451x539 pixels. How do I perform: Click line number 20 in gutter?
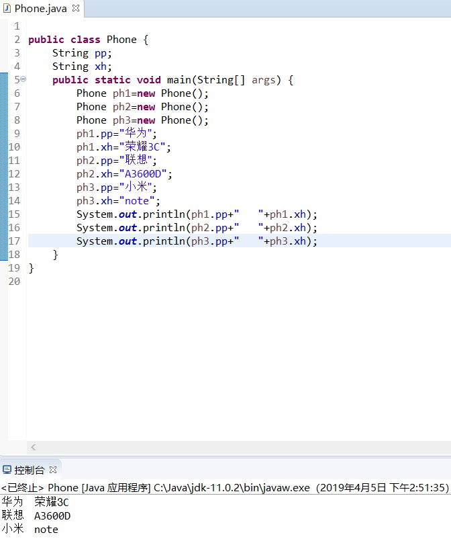tap(14, 281)
